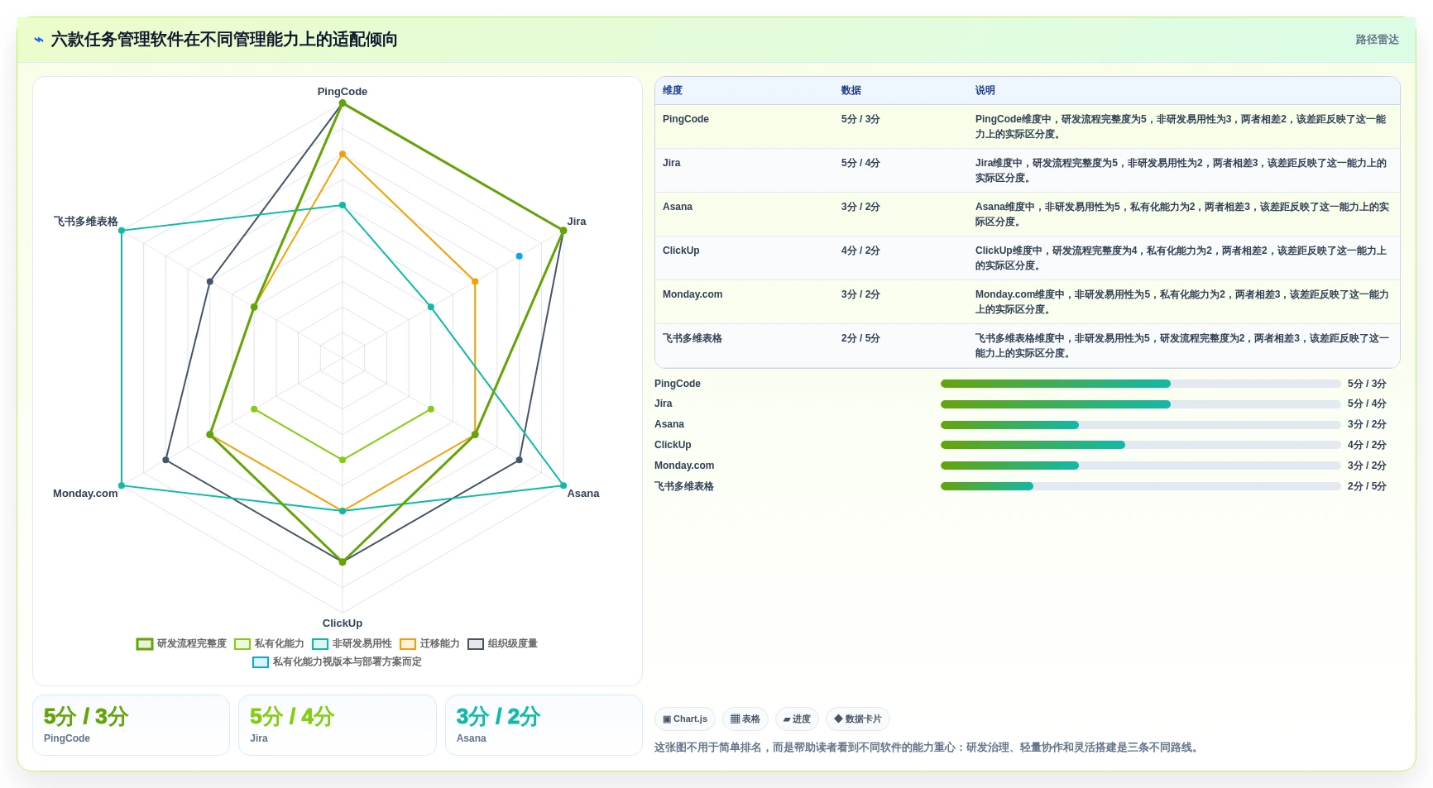Image resolution: width=1433 pixels, height=788 pixels.
Task: Select the PingCode table row name
Action: 686,119
